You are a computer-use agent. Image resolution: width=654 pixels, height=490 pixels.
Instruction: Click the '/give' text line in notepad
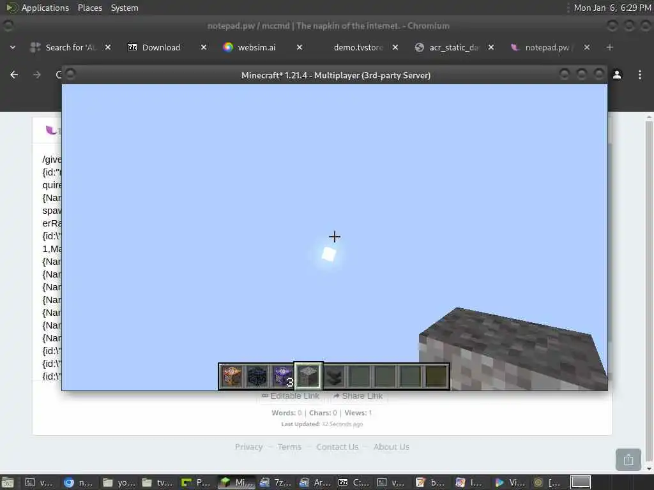[x=52, y=160]
